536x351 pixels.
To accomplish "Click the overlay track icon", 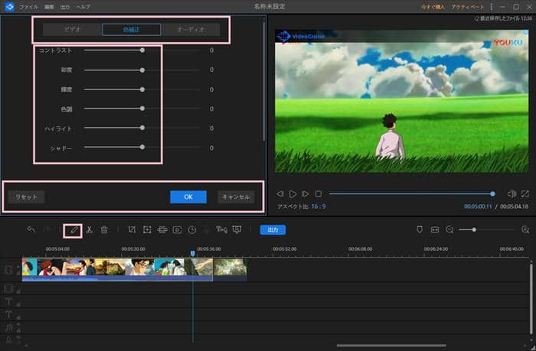I will tap(8, 288).
